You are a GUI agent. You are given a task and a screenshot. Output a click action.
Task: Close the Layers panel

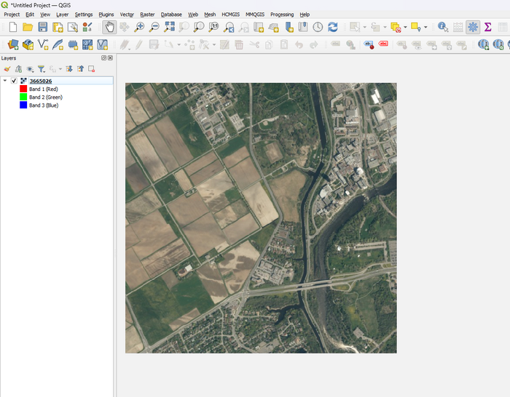(x=111, y=57)
